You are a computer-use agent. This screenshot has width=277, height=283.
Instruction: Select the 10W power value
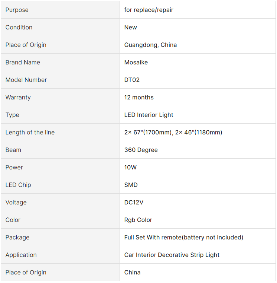click(x=130, y=167)
